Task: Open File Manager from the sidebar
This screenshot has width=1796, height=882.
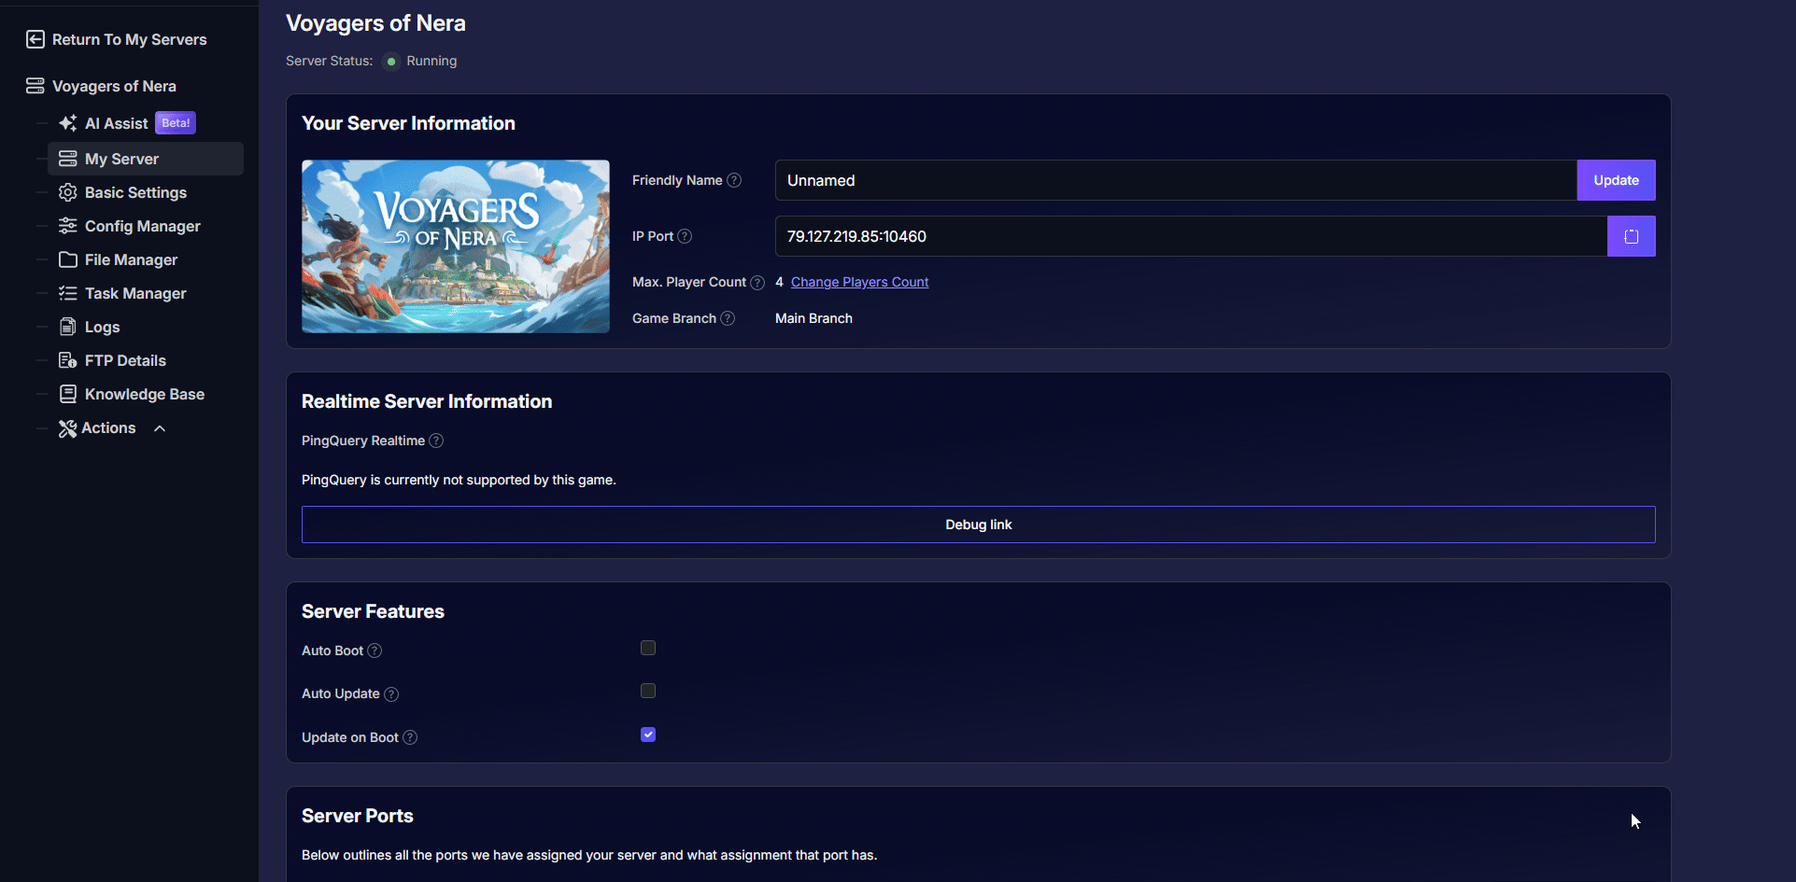Action: 131,259
